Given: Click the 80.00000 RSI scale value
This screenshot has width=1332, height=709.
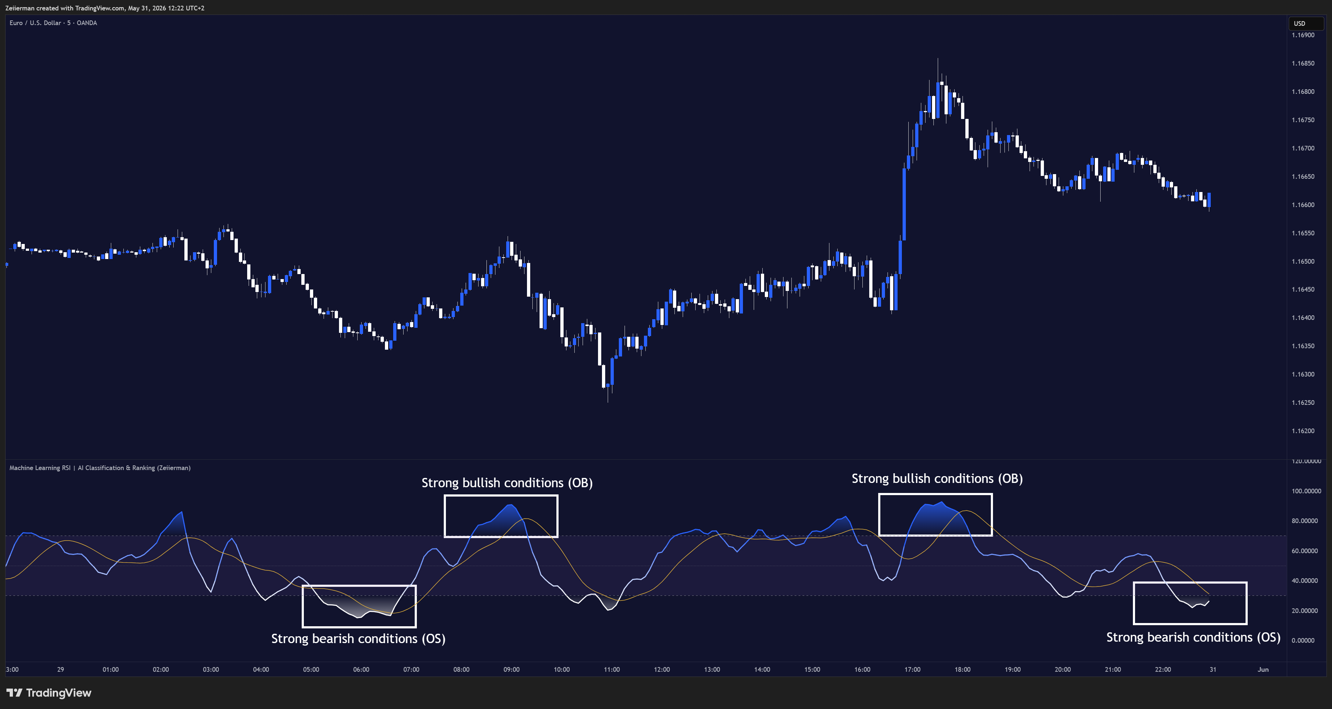Looking at the screenshot, I should click(1305, 521).
